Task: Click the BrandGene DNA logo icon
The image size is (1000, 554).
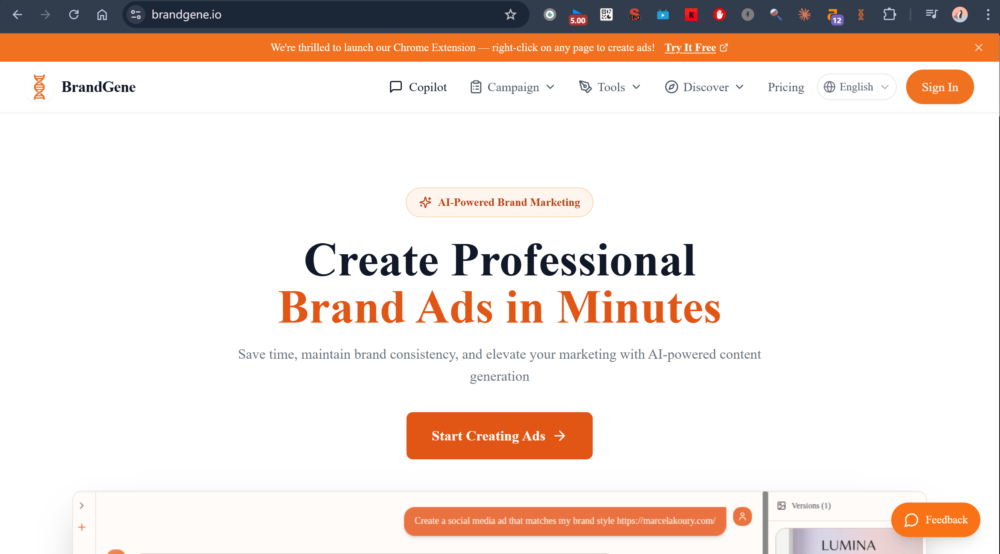Action: [39, 87]
